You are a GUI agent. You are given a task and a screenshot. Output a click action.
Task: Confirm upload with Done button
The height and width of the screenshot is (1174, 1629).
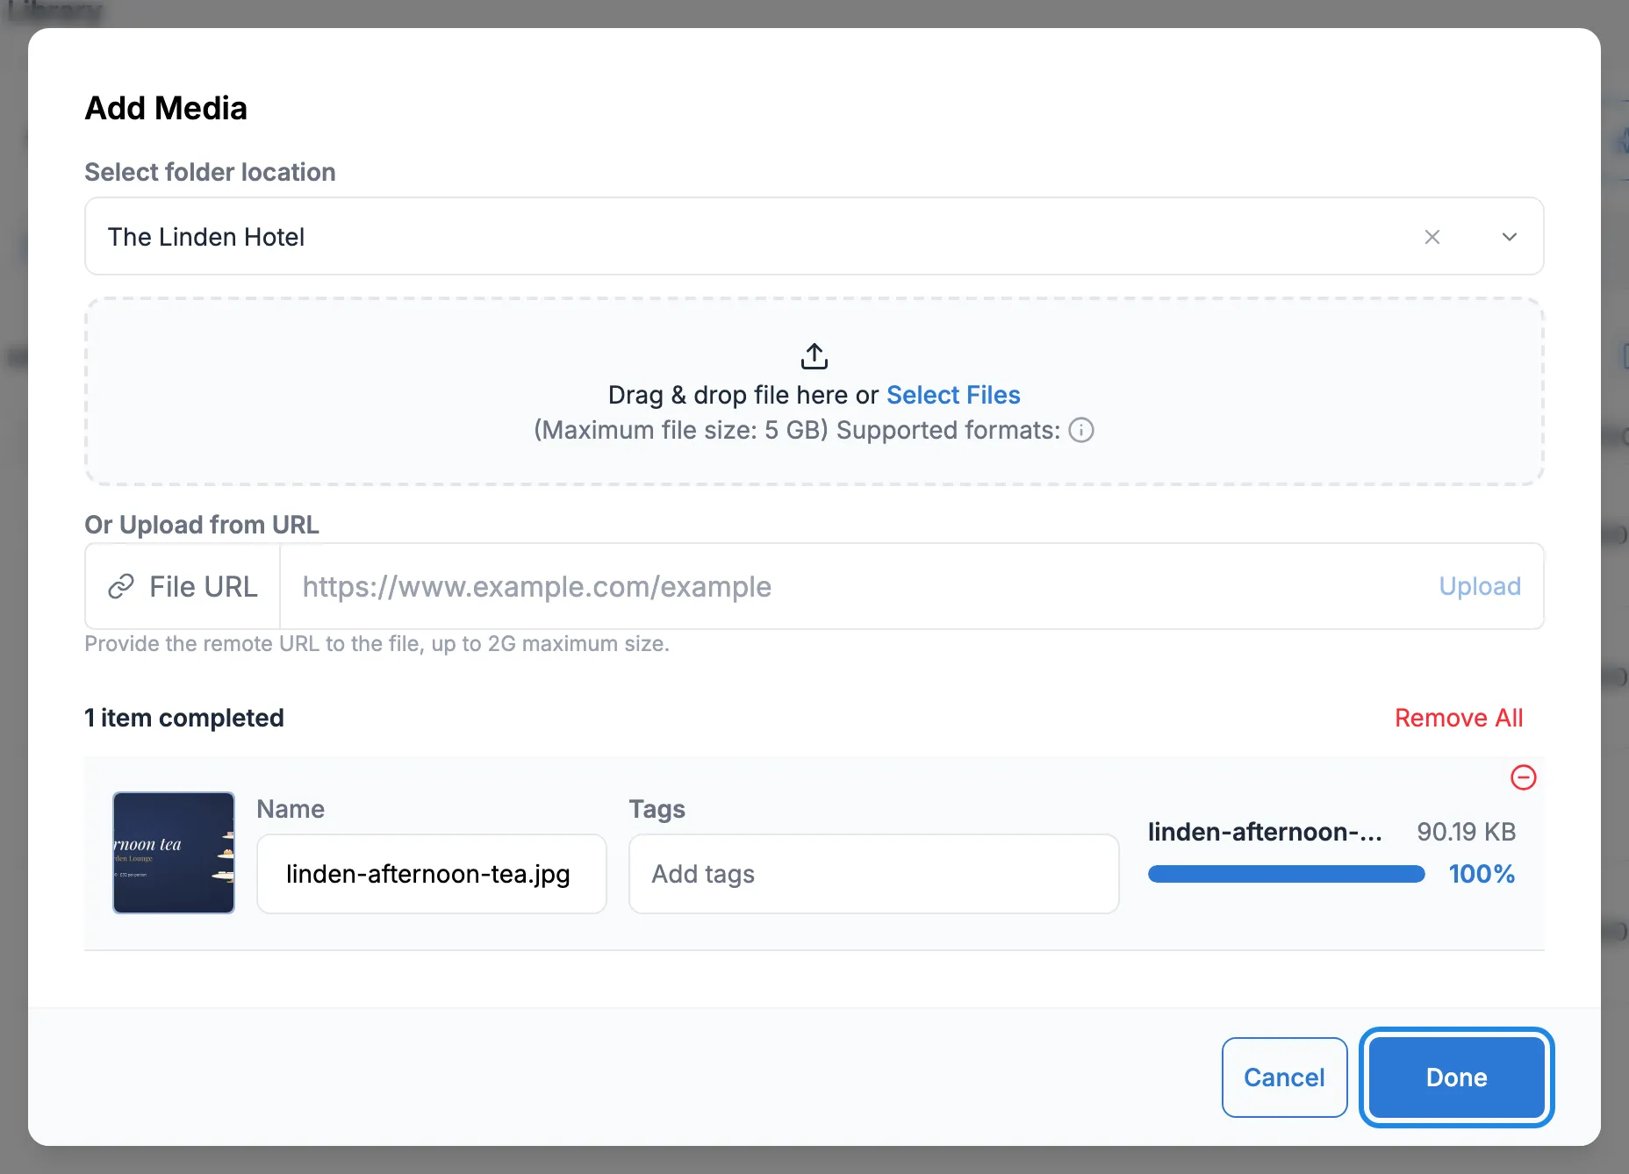pyautogui.click(x=1457, y=1077)
